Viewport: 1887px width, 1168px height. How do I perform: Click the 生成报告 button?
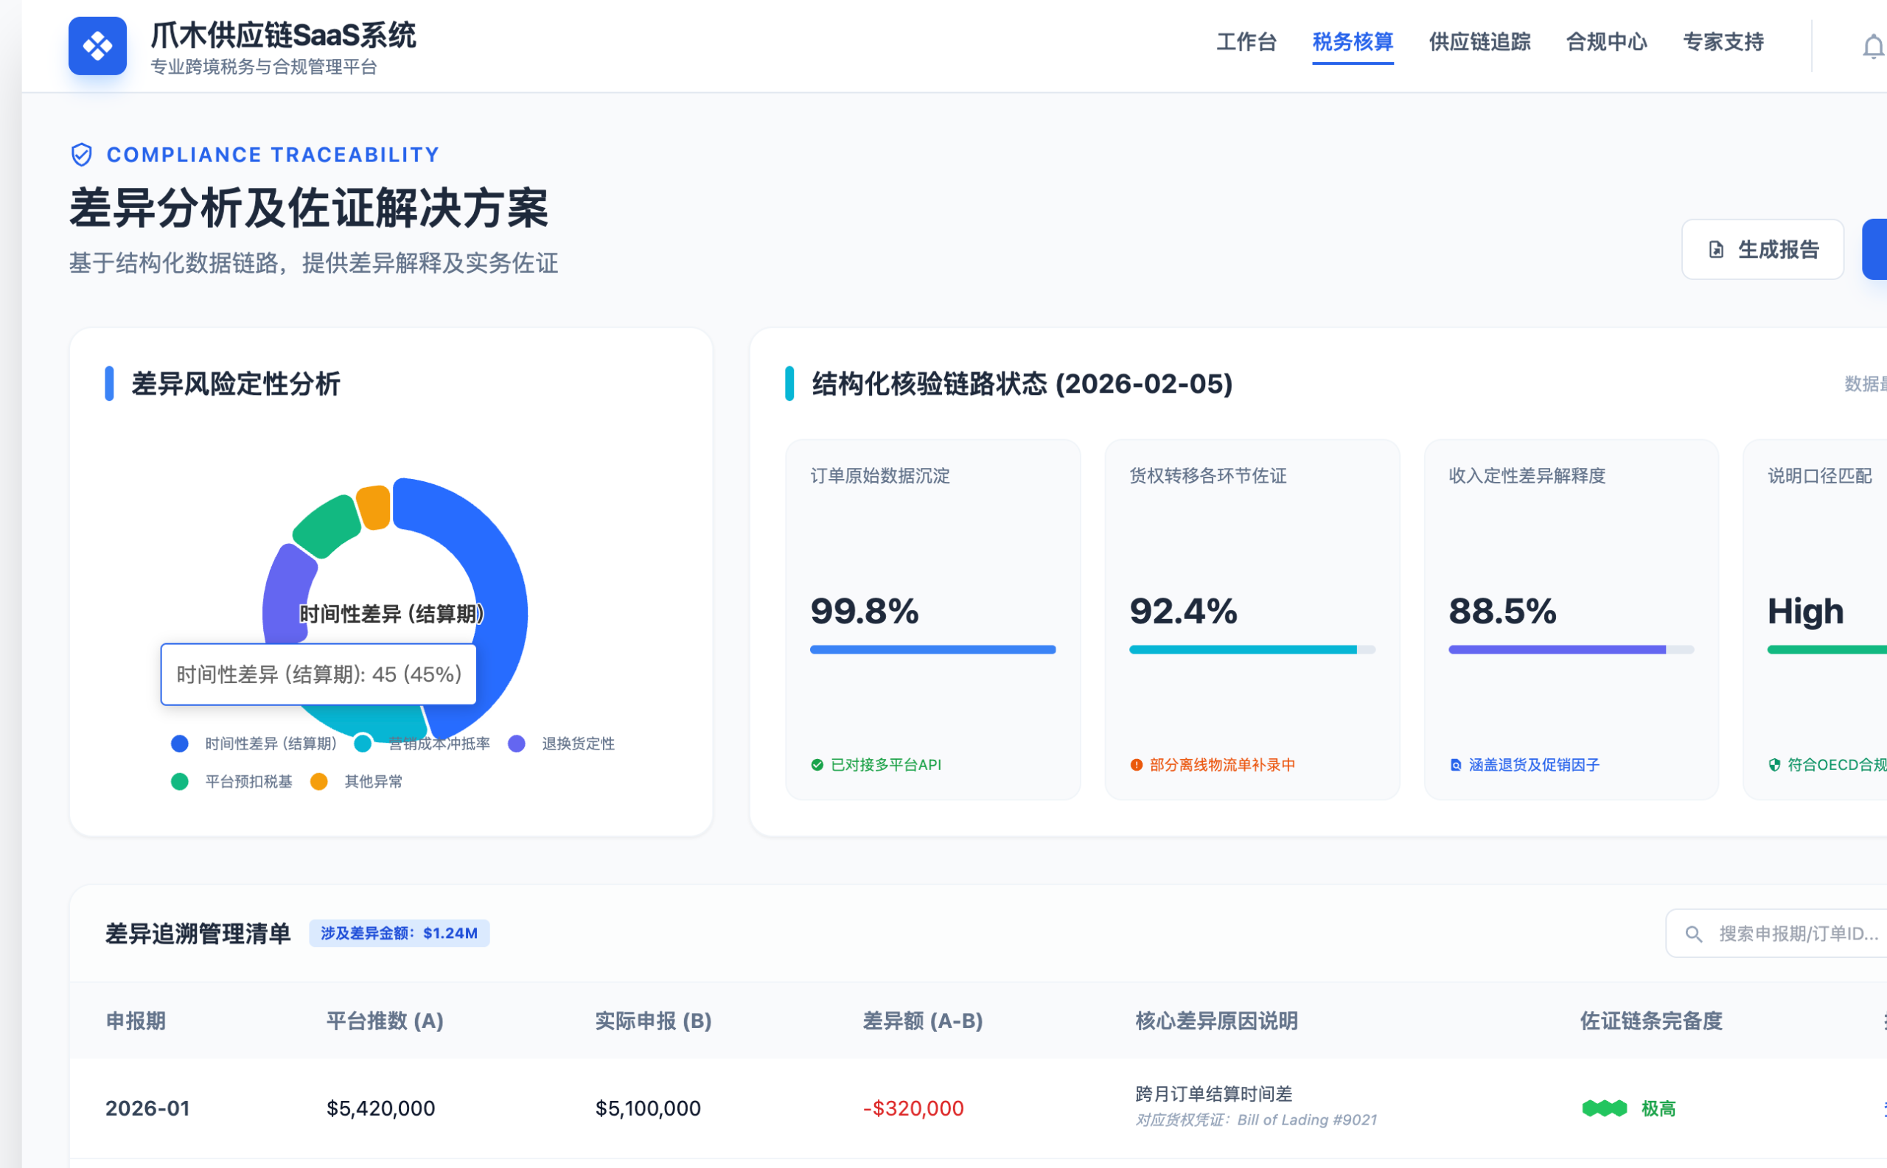(x=1762, y=250)
